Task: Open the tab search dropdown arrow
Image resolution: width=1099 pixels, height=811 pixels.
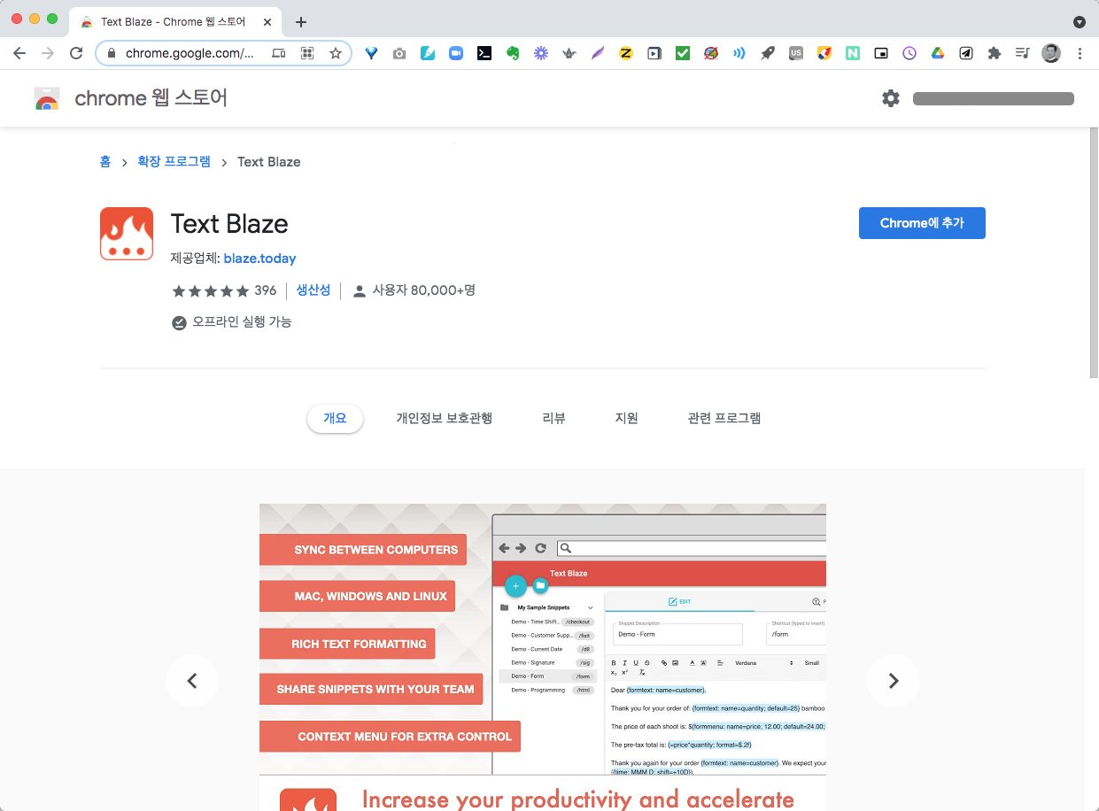Action: pyautogui.click(x=1079, y=21)
